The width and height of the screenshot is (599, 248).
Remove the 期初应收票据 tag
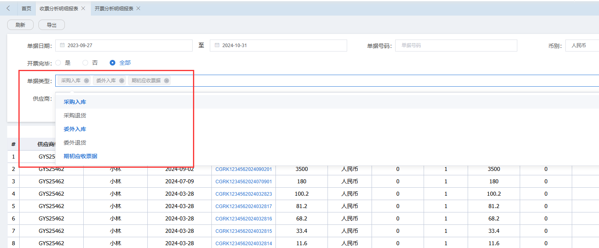(x=167, y=81)
